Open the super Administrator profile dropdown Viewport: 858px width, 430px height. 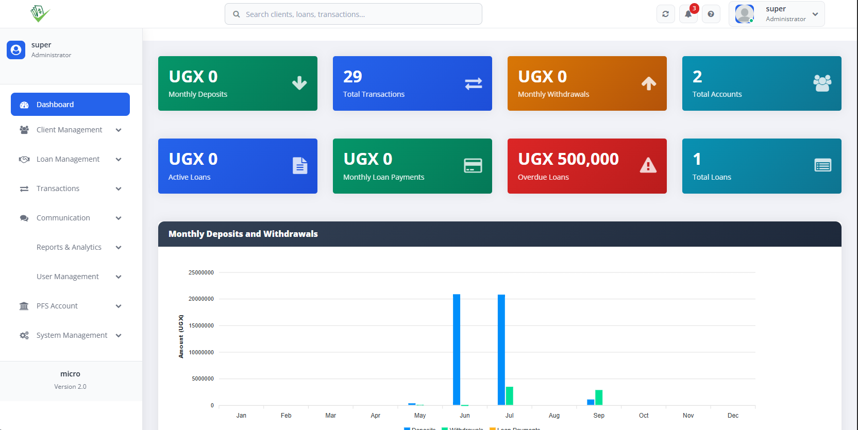(x=776, y=14)
